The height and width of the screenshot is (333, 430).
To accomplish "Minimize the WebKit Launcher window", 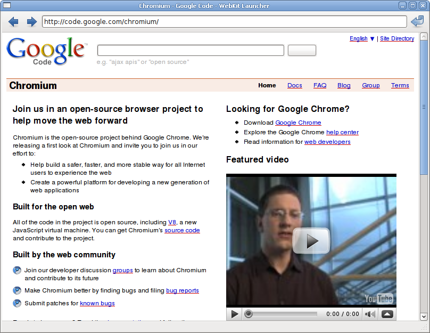I will coord(402,5).
